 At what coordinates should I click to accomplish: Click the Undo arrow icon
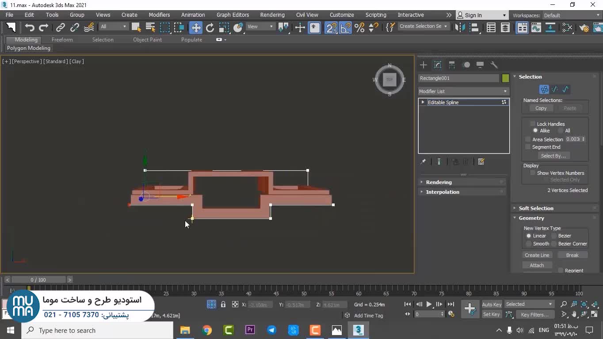[x=29, y=27]
